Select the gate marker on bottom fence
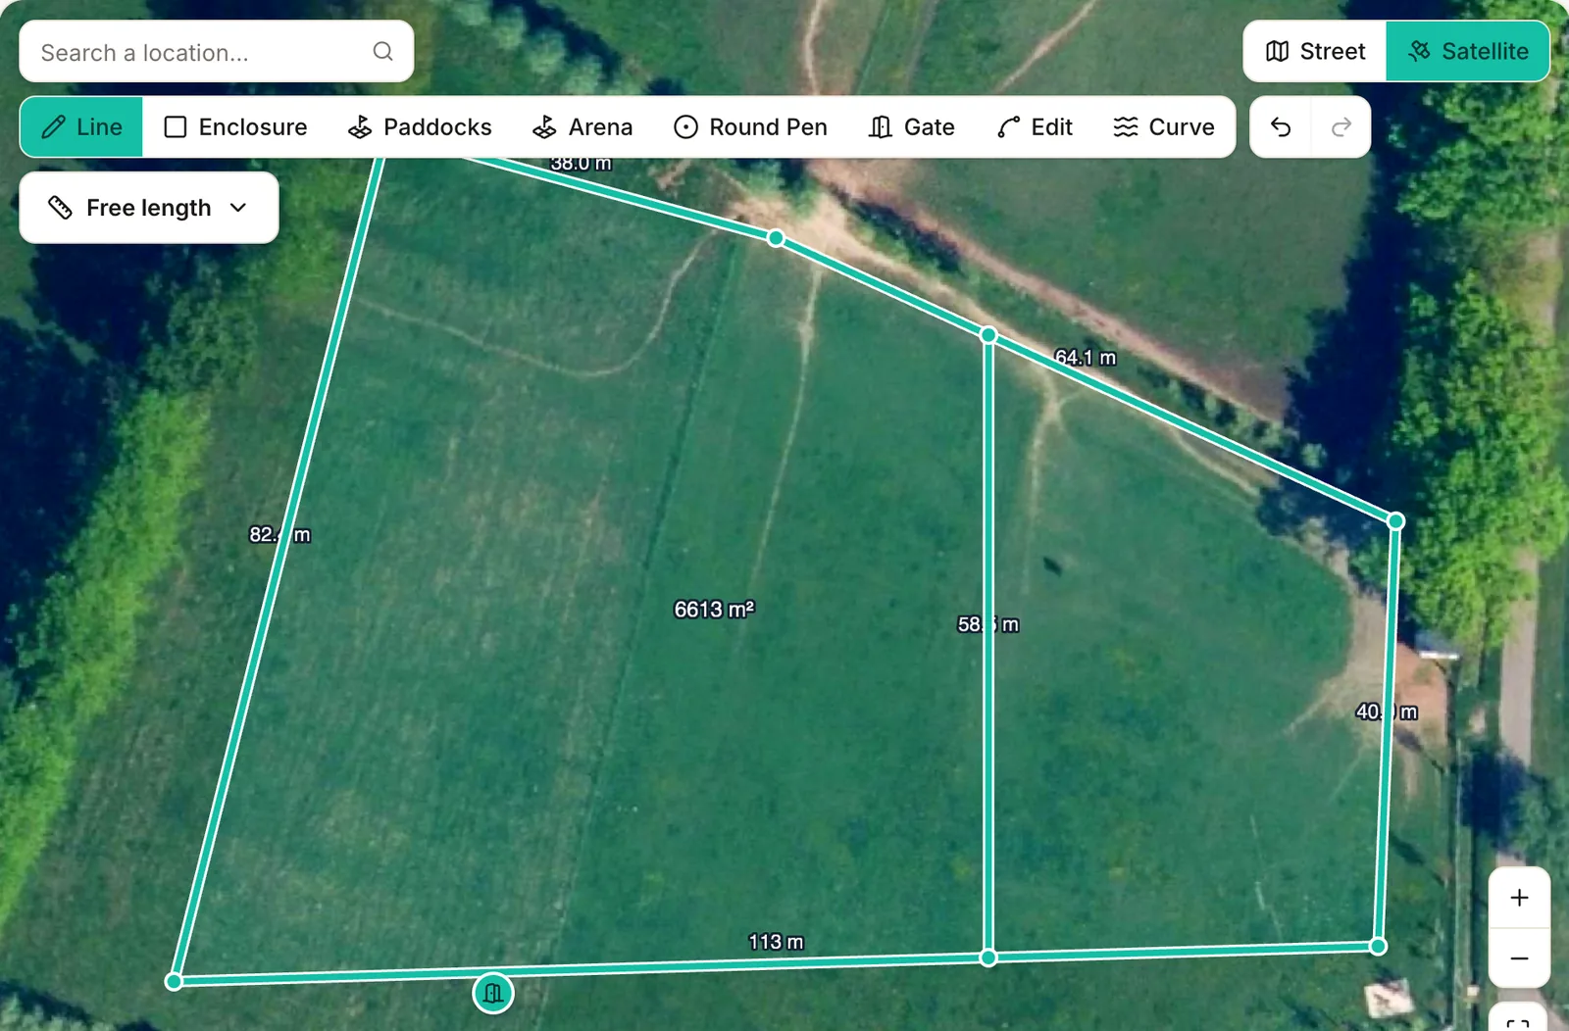The image size is (1569, 1031). (x=493, y=993)
